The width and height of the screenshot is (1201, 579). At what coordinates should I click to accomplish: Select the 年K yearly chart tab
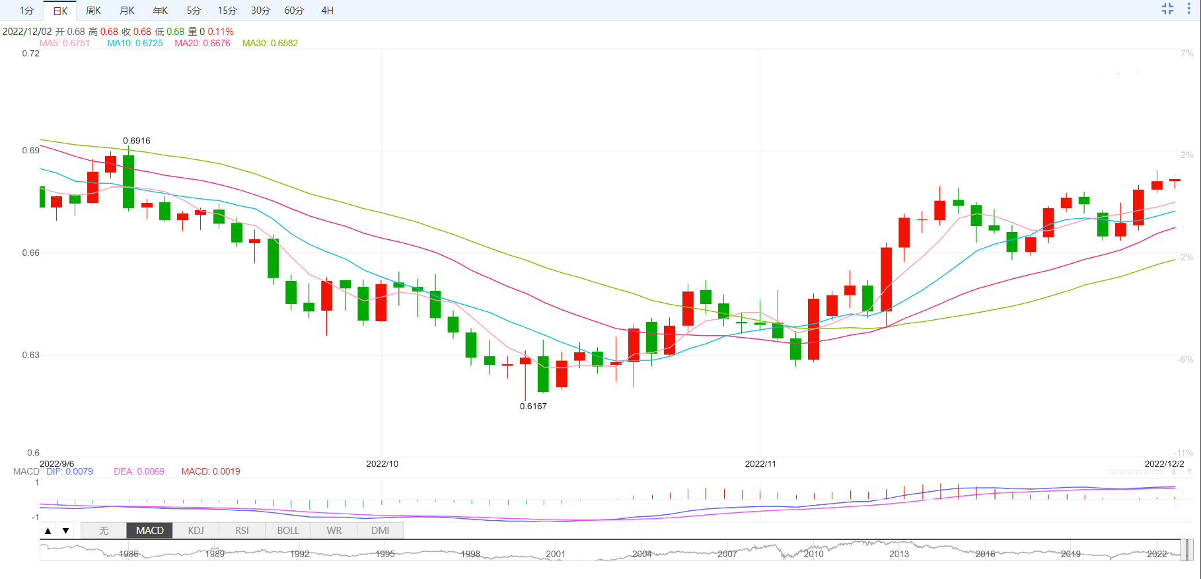(x=161, y=11)
